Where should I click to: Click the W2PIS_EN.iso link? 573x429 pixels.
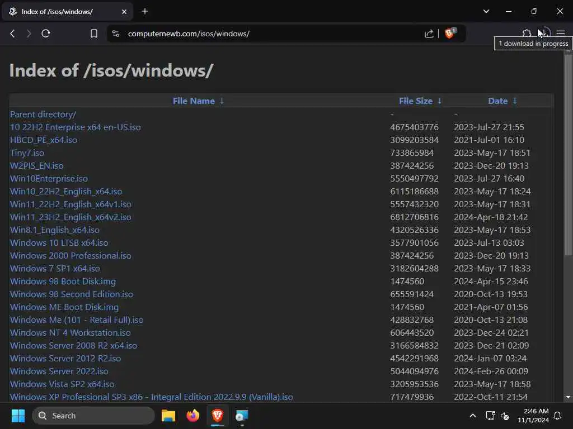(x=36, y=165)
